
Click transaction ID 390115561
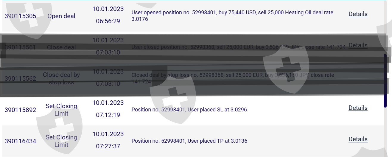(20, 47)
